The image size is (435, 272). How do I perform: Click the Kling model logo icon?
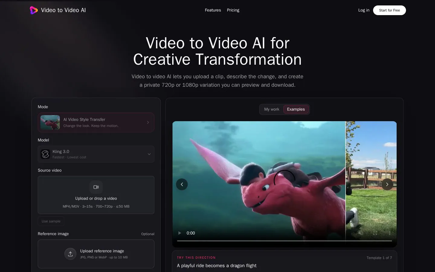(45, 154)
